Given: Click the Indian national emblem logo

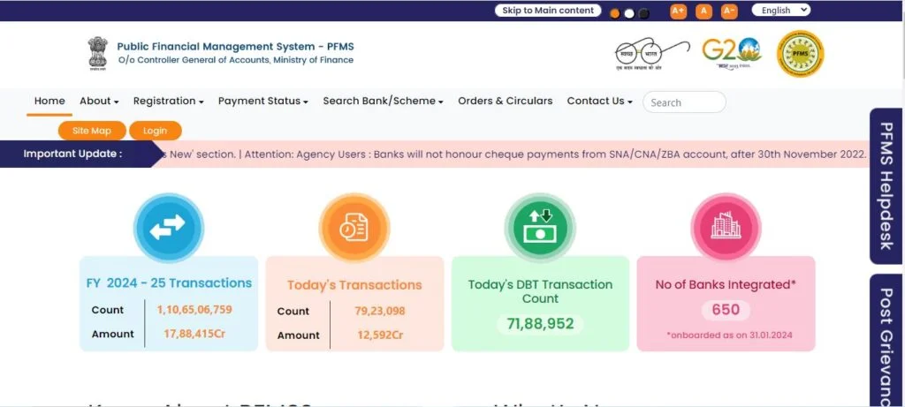Looking at the screenshot, I should pyautogui.click(x=97, y=53).
